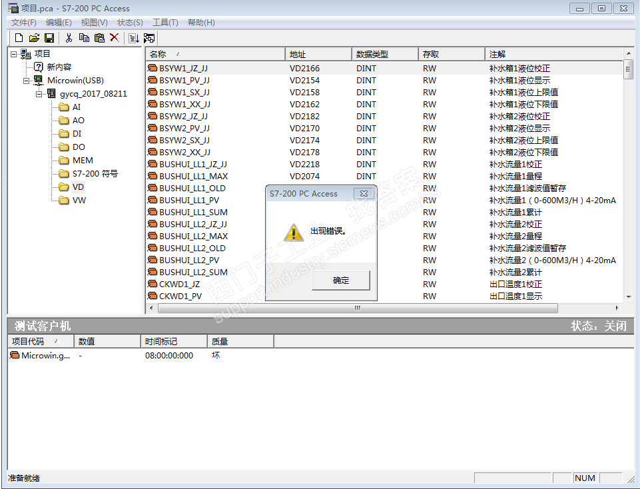This screenshot has width=640, height=489.
Task: Click the comment 补水箱1液位上限值
Action: coord(523,92)
